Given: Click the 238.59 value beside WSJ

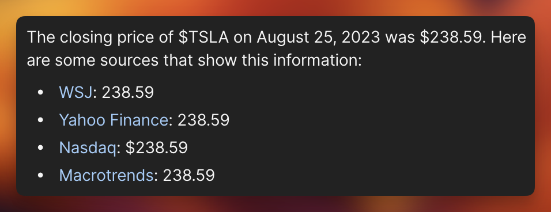Looking at the screenshot, I should pyautogui.click(x=128, y=92).
